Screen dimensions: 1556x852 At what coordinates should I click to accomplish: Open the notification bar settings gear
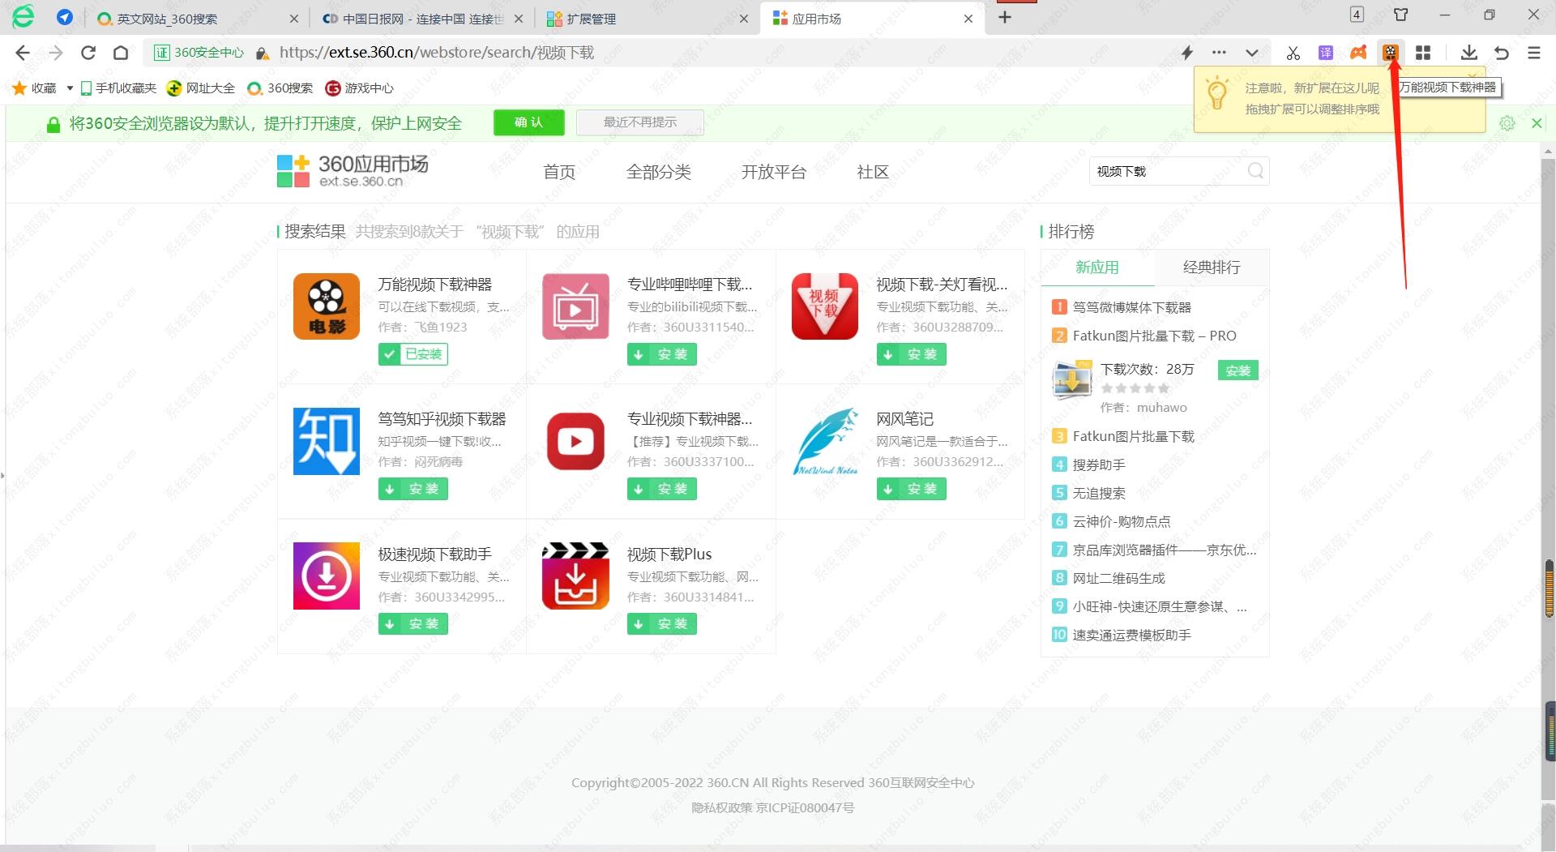coord(1507,123)
